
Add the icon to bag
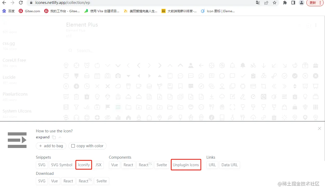click(x=51, y=146)
